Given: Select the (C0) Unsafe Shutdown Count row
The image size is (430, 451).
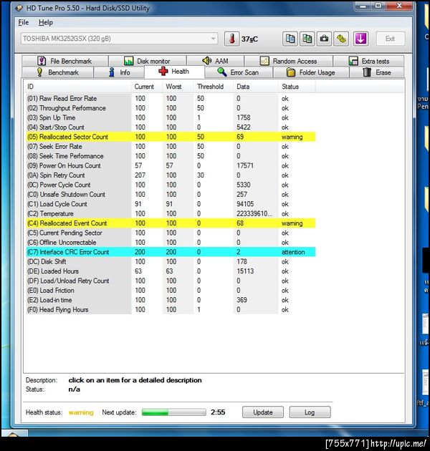Looking at the screenshot, I should [171, 195].
